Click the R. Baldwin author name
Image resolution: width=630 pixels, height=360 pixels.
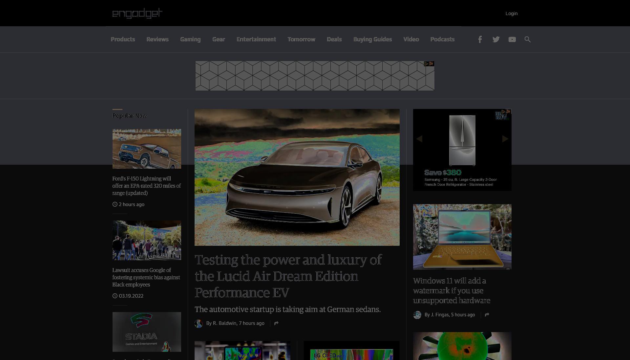[x=224, y=323]
